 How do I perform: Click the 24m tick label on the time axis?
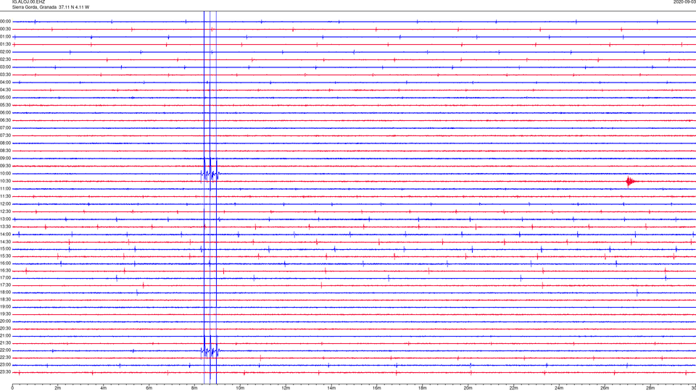coord(559,388)
